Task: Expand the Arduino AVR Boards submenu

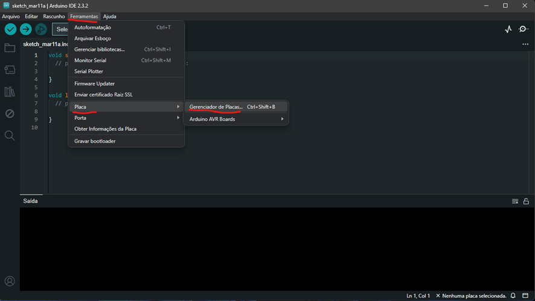Action: click(x=236, y=119)
